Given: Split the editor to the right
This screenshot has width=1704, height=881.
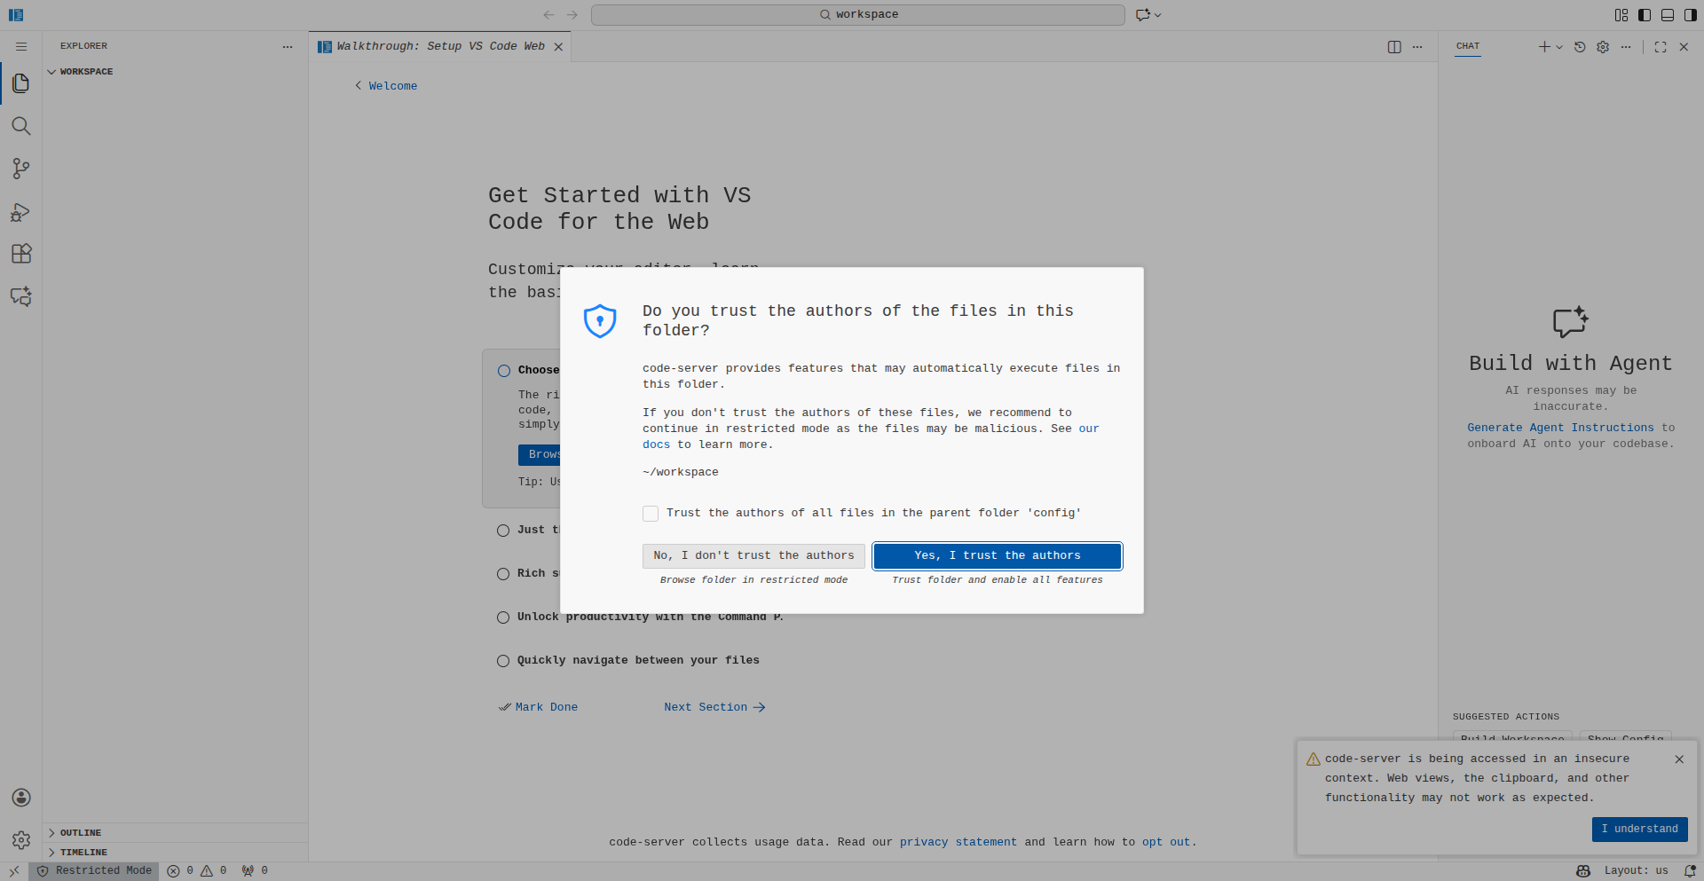Looking at the screenshot, I should (1394, 47).
